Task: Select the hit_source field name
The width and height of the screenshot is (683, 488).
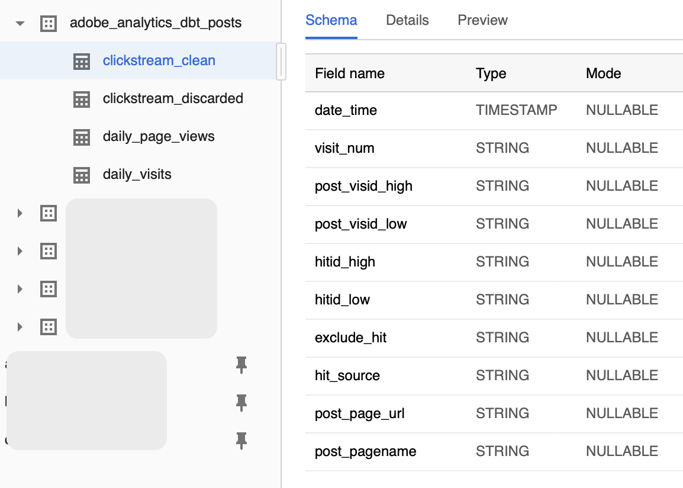Action: 347,375
